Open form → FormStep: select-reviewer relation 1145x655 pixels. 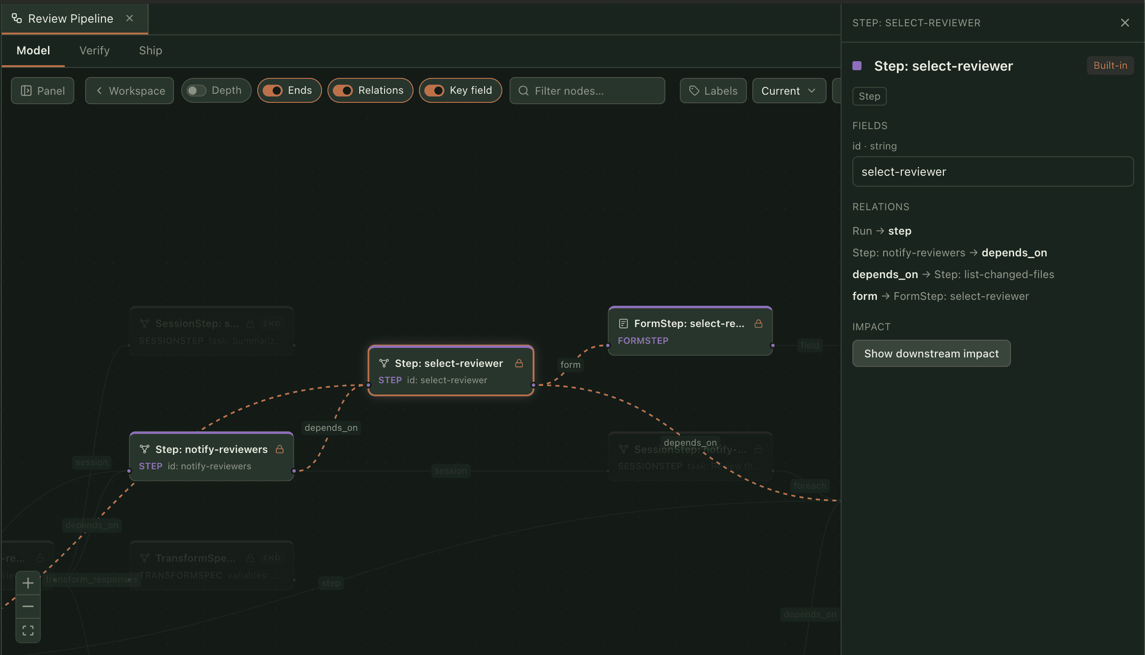tap(940, 296)
